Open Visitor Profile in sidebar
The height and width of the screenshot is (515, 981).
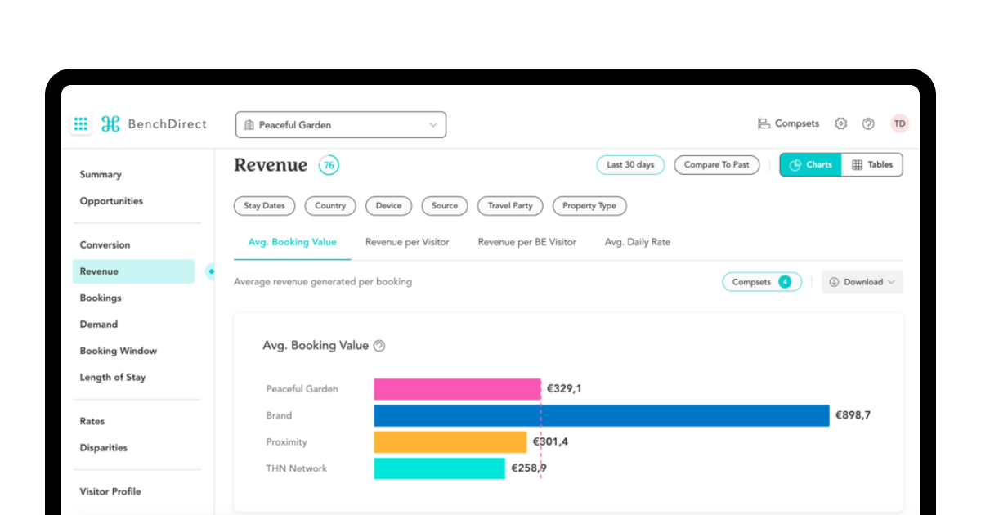tap(110, 492)
